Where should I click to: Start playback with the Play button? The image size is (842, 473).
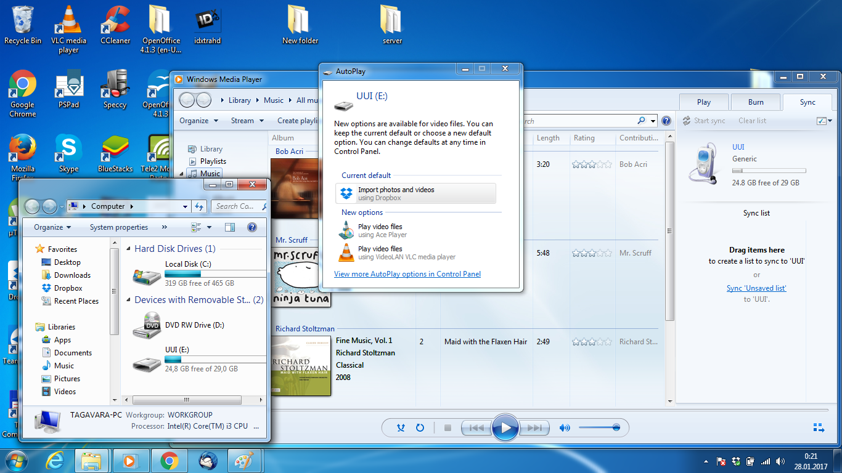click(x=505, y=427)
